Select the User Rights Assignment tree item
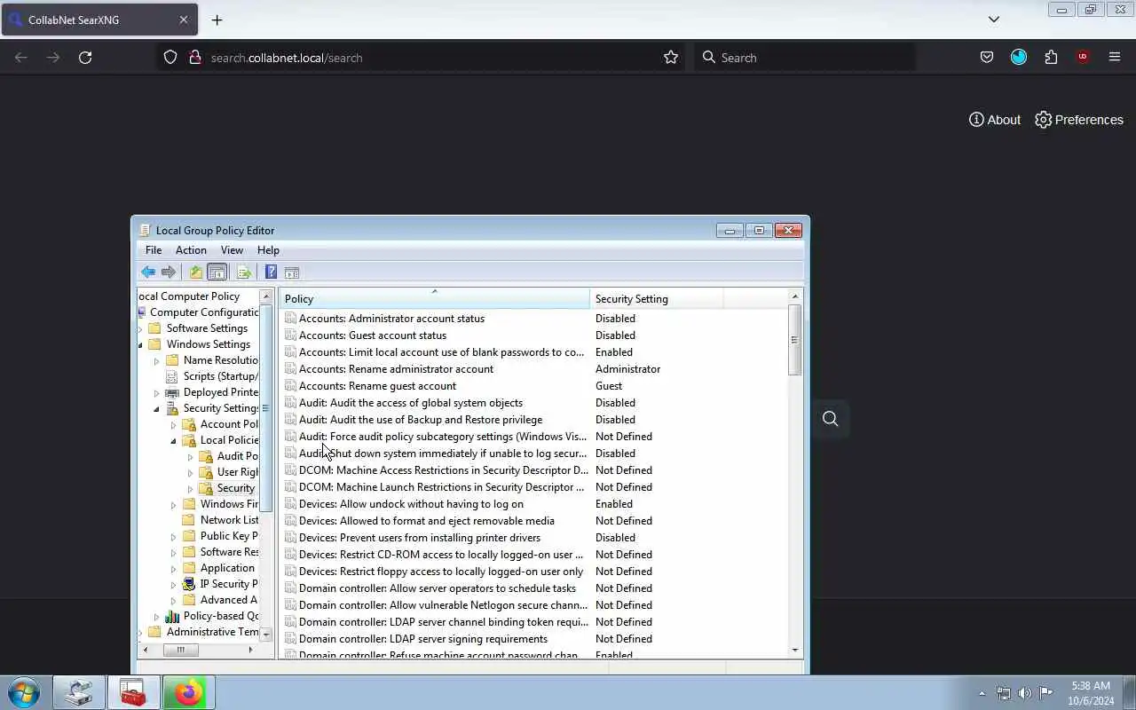 pyautogui.click(x=230, y=472)
